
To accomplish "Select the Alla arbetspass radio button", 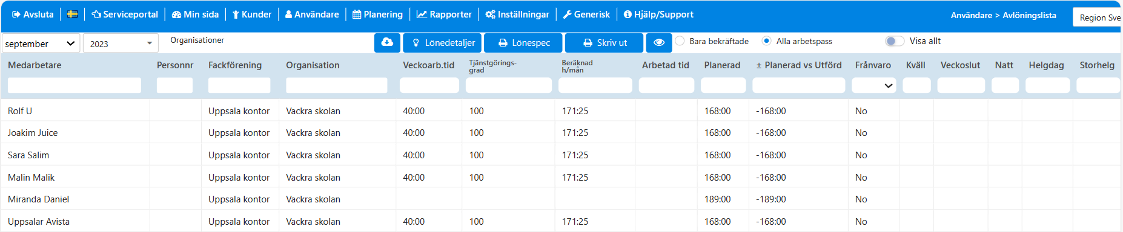I will tap(767, 41).
